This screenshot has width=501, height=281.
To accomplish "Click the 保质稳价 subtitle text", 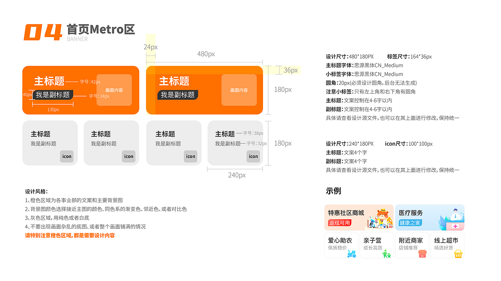I will [x=337, y=248].
